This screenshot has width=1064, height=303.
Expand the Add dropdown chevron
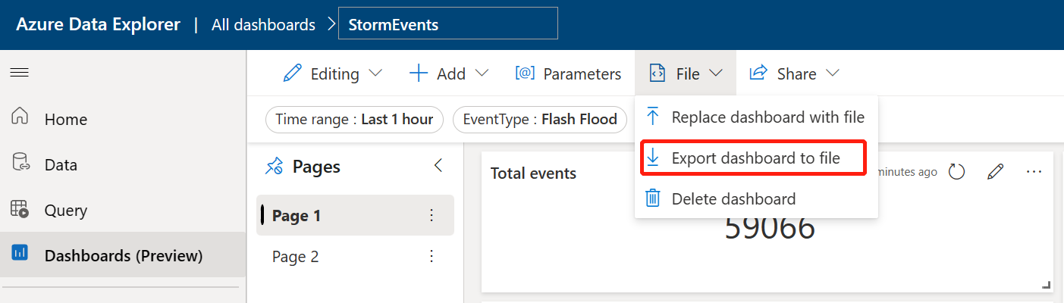click(x=482, y=73)
